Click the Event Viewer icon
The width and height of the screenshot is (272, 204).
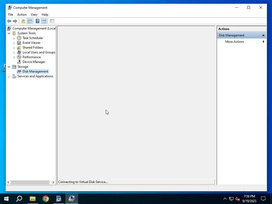[19, 43]
